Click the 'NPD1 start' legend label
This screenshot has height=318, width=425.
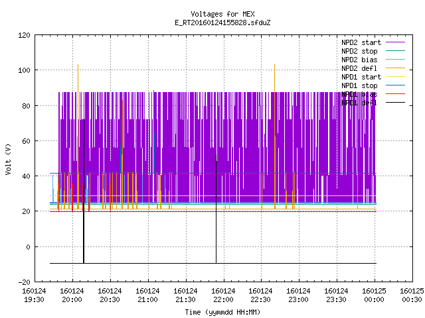tap(361, 77)
